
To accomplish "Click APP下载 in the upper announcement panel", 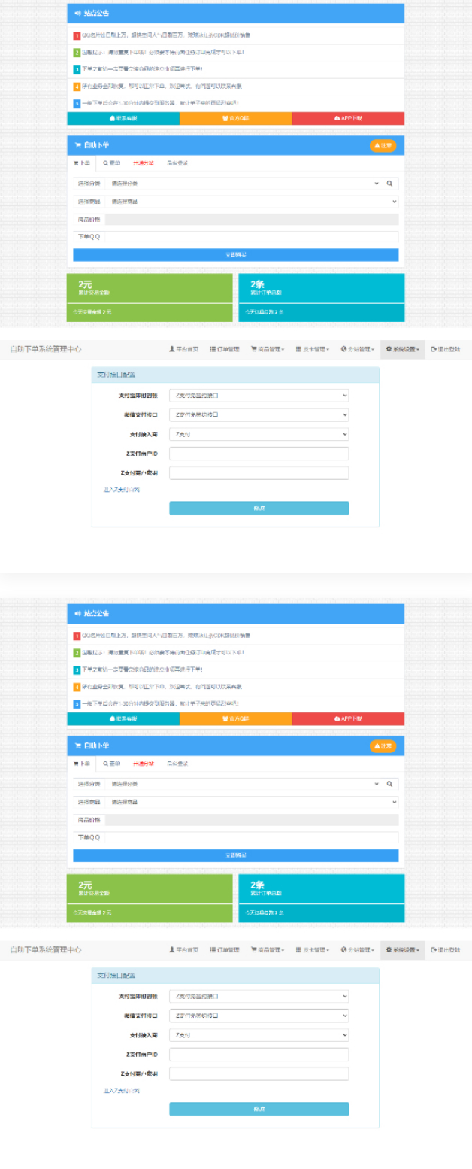I will pyautogui.click(x=348, y=118).
